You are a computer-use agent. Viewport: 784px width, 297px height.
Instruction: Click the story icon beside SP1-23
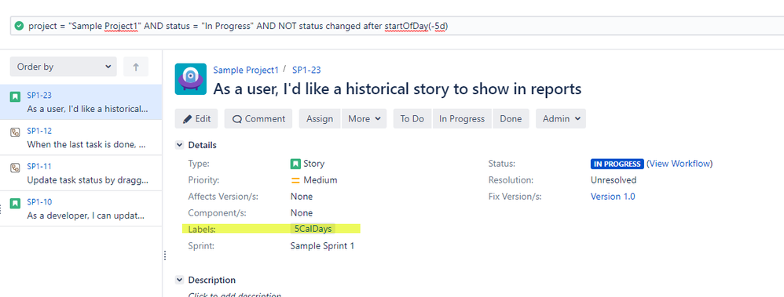(x=15, y=97)
